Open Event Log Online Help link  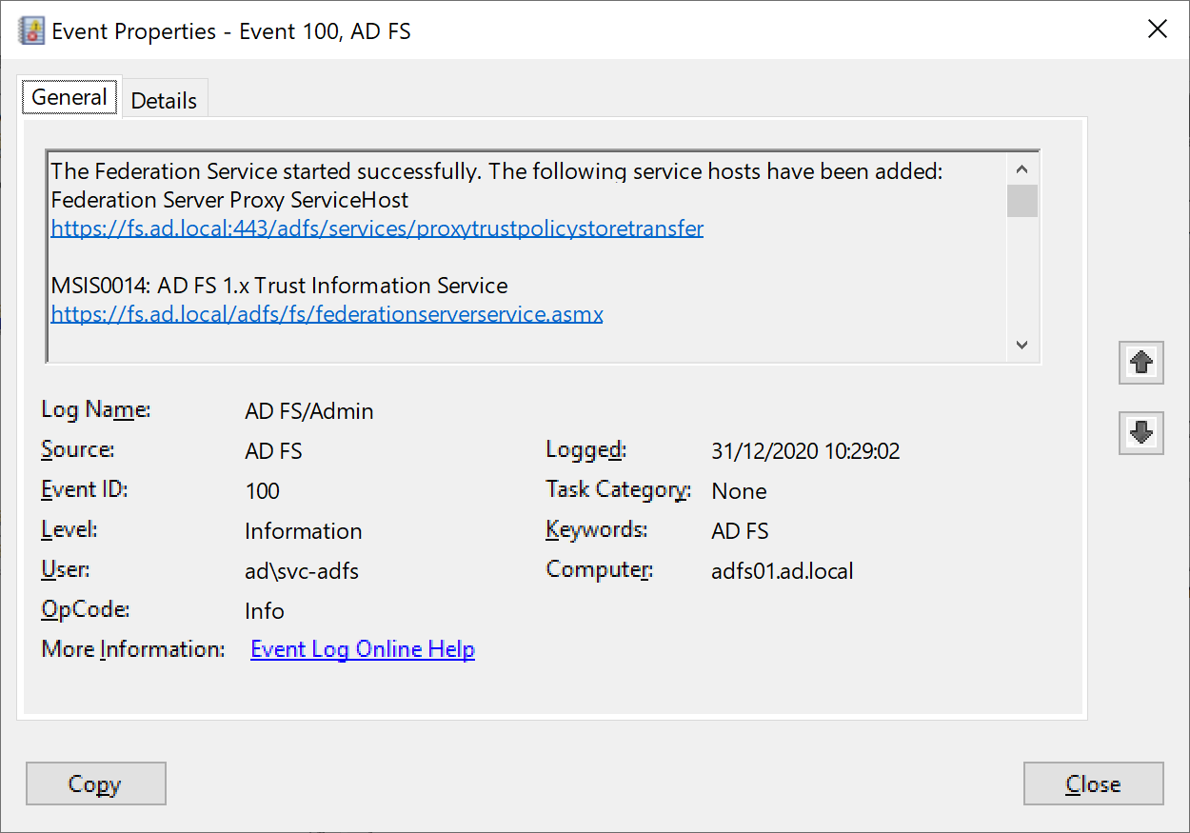coord(363,649)
